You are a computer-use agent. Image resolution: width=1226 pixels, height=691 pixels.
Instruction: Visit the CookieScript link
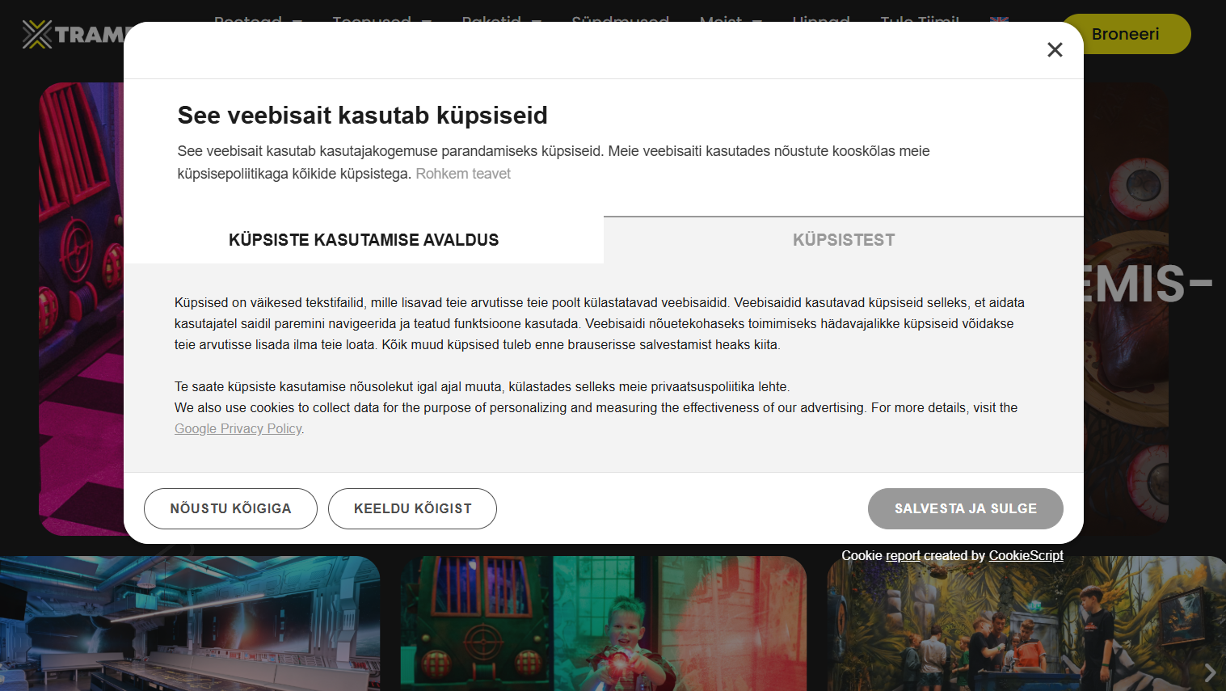(x=1026, y=555)
